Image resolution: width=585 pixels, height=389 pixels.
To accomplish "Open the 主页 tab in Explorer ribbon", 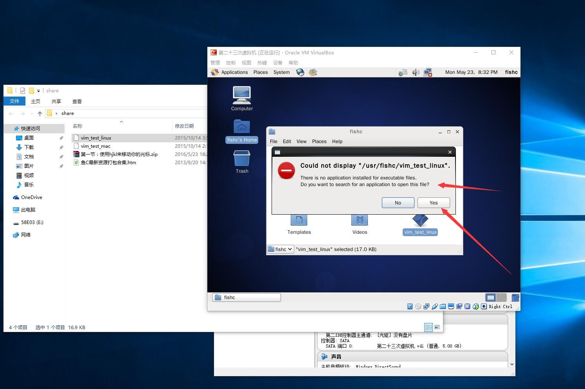I will pos(36,101).
